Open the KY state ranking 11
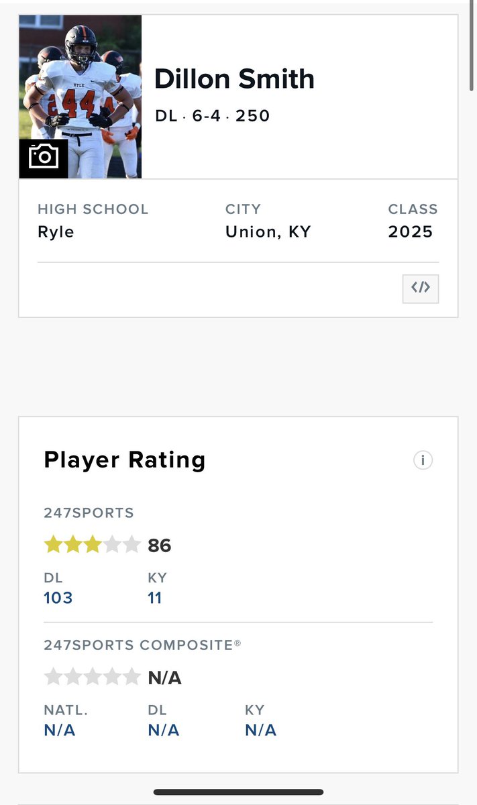Screen dimensions: 477x805 point(155,598)
